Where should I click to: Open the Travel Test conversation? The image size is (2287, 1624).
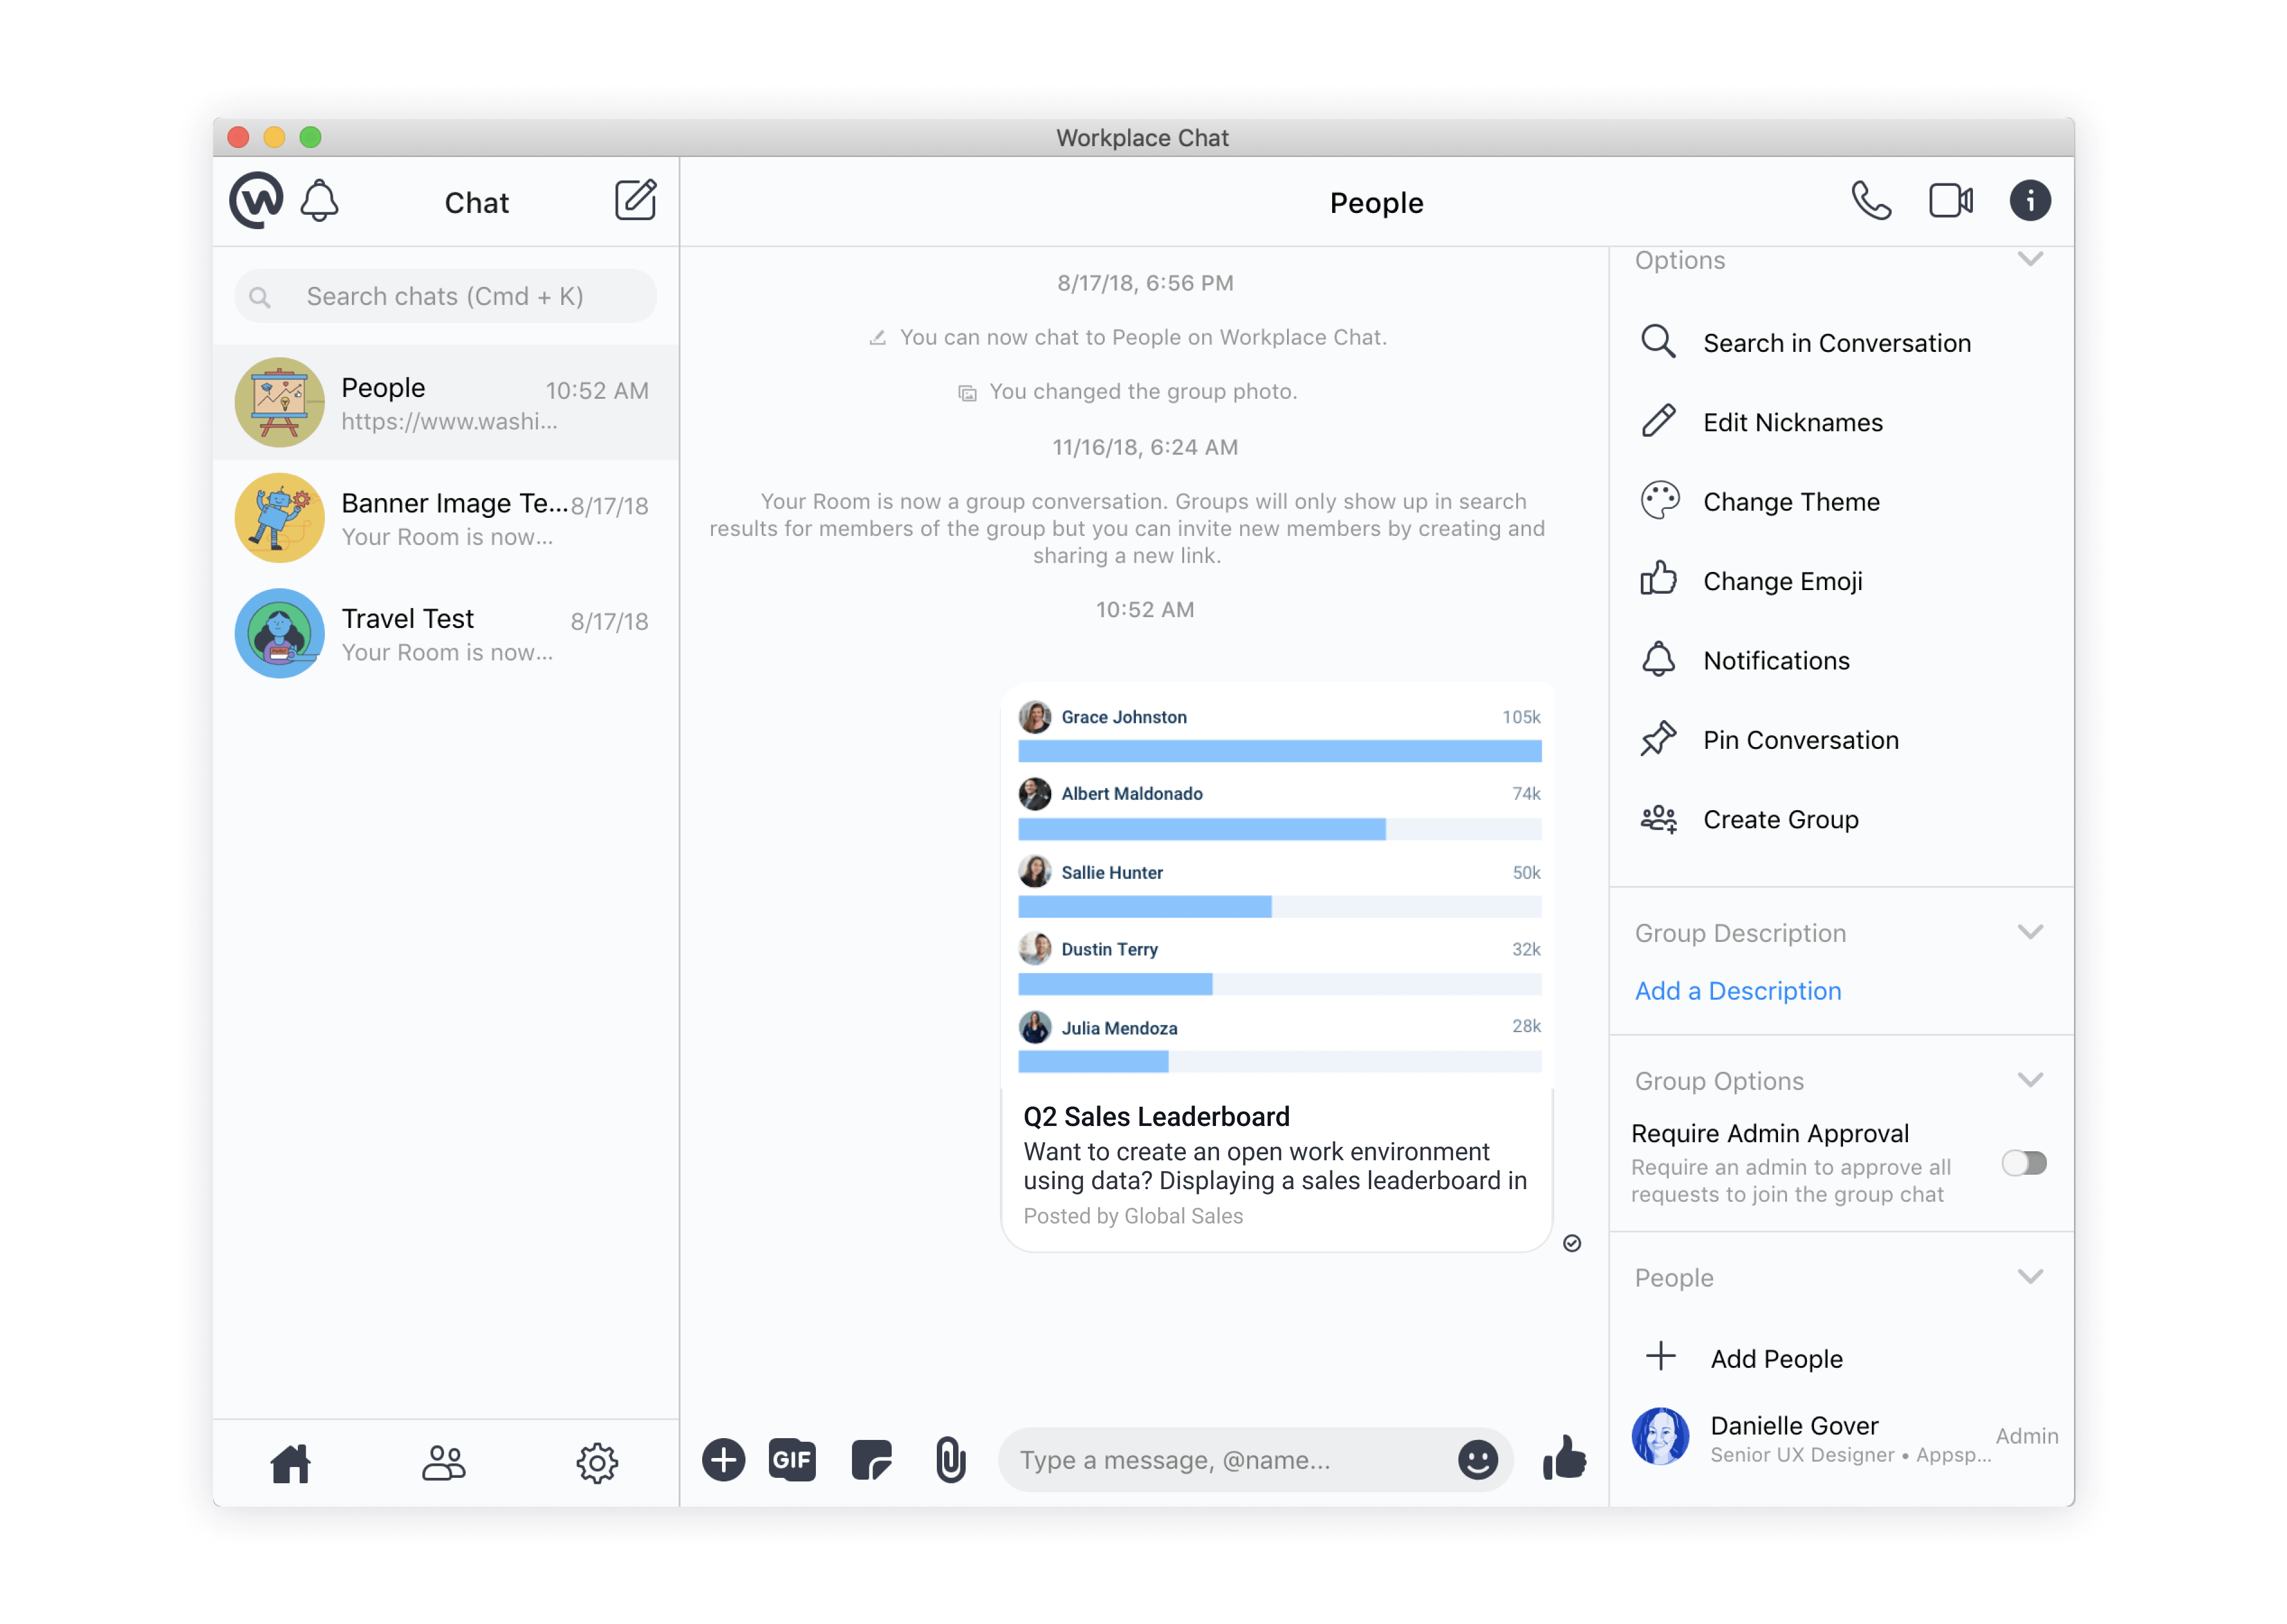[446, 634]
